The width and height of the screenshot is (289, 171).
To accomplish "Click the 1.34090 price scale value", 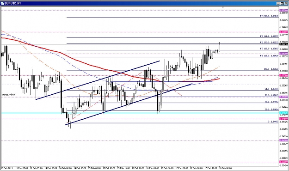I will [283, 136].
